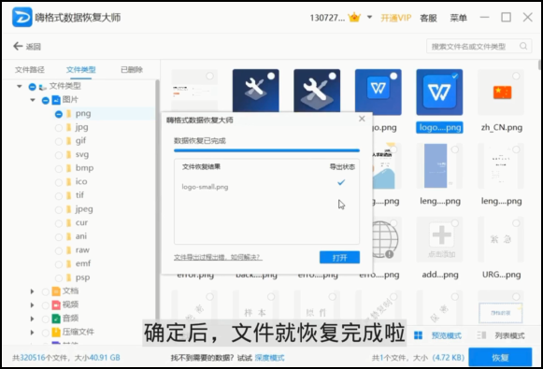Expand the 音频 tree node
Image resolution: width=543 pixels, height=369 pixels.
coord(32,319)
